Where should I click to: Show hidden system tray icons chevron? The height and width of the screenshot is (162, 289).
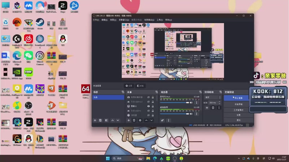(239, 158)
